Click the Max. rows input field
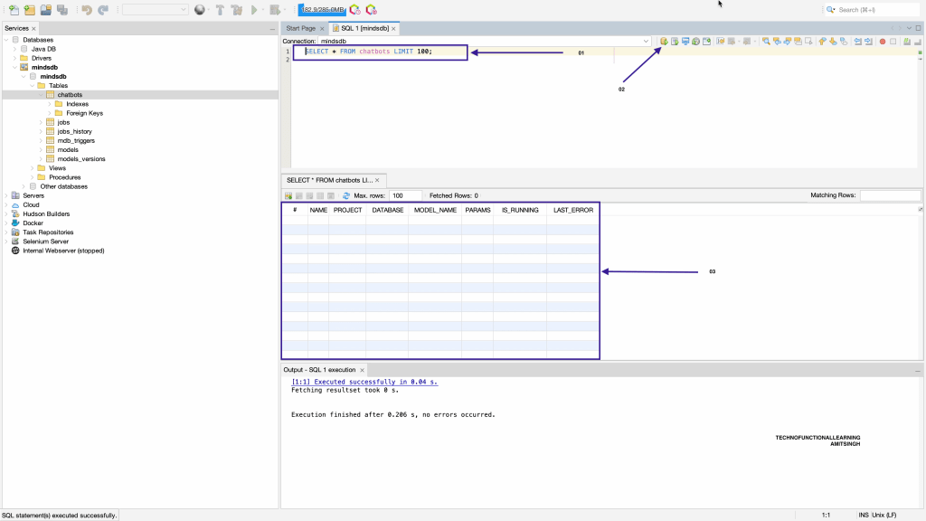The image size is (926, 521). pyautogui.click(x=406, y=196)
